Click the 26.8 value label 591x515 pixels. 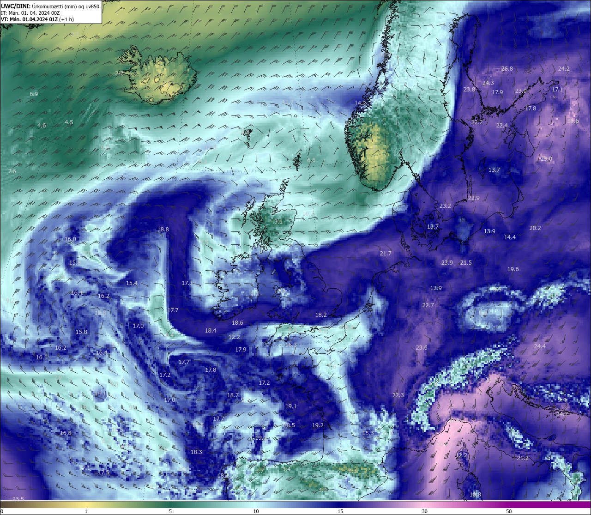point(507,69)
